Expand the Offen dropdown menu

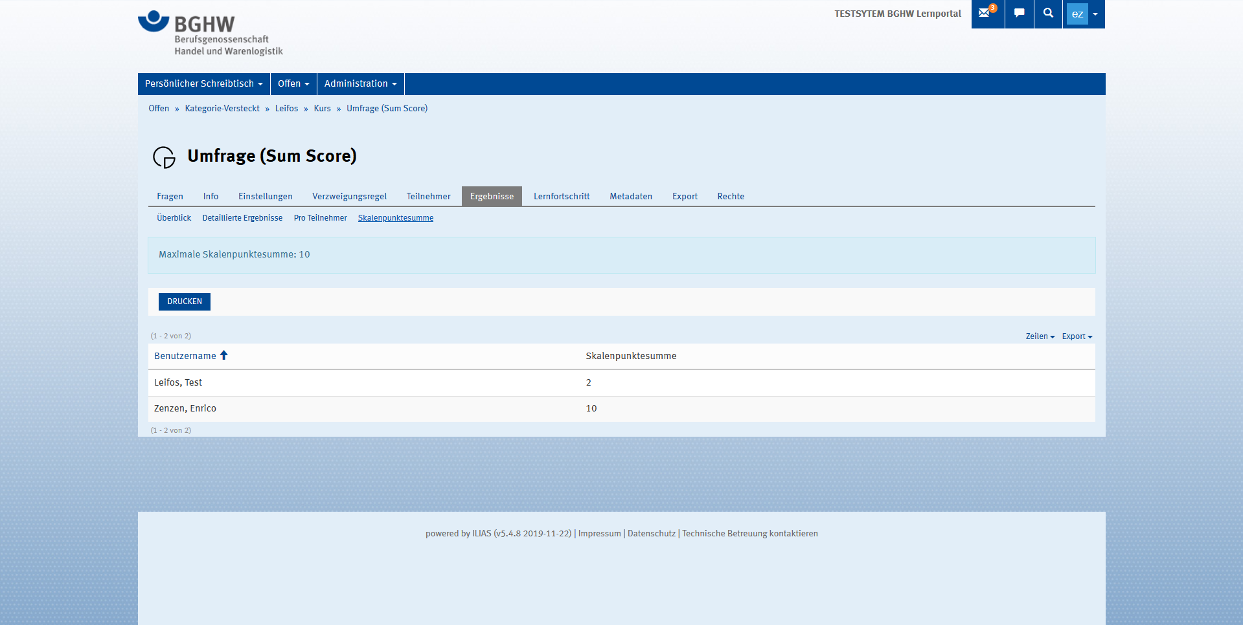click(293, 84)
